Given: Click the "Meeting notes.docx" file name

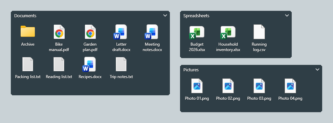Looking at the screenshot, I should tap(152, 47).
